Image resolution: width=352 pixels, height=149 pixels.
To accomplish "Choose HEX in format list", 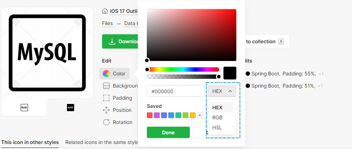I will pyautogui.click(x=222, y=108).
